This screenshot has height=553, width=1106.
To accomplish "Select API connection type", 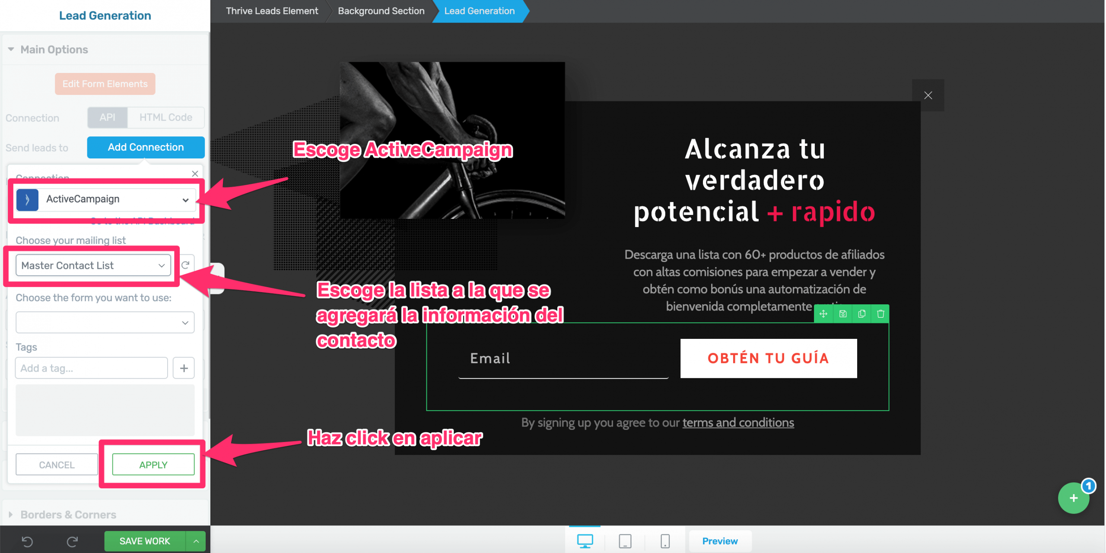I will (x=108, y=117).
